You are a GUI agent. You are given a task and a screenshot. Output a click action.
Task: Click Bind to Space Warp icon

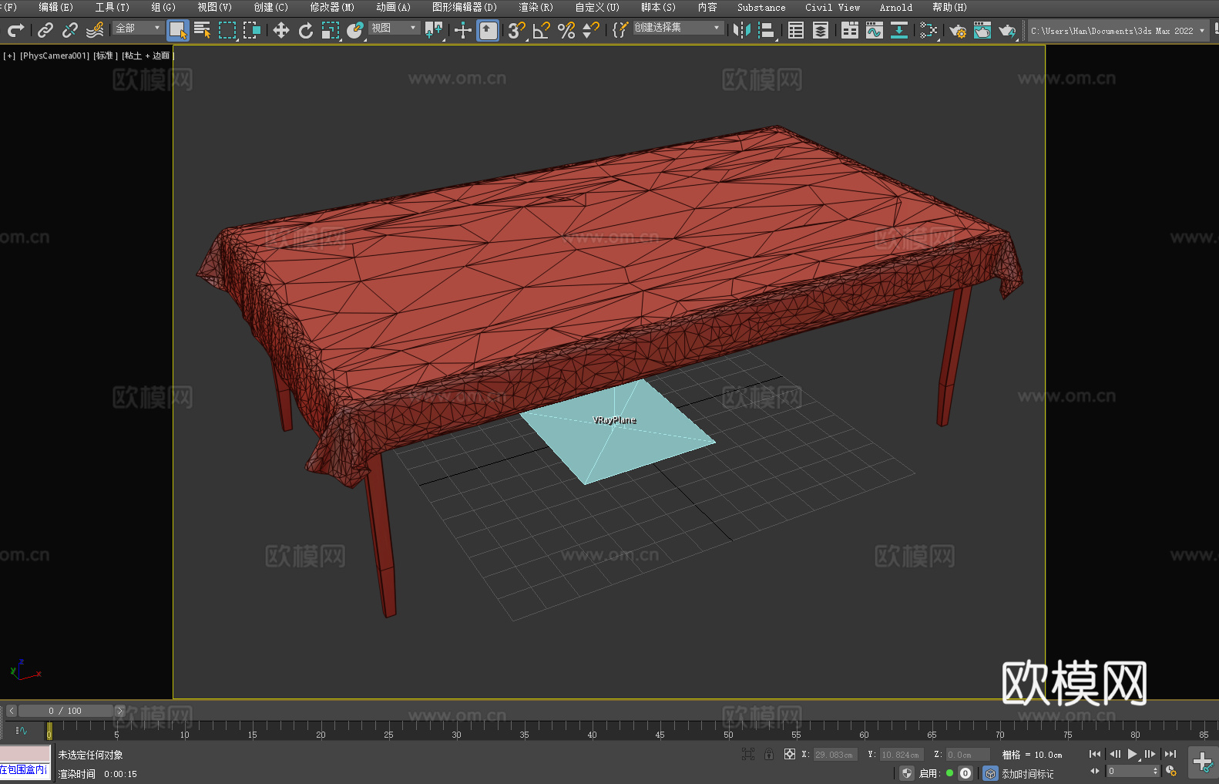95,30
